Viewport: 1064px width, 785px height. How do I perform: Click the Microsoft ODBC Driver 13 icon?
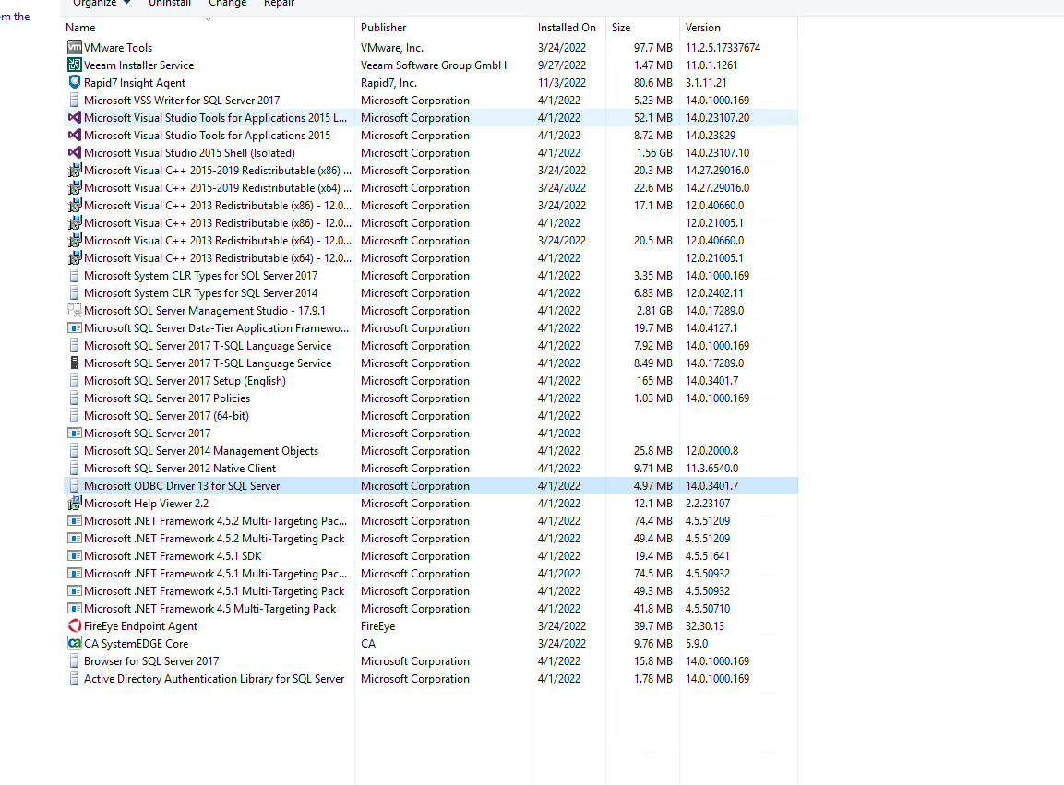click(x=75, y=486)
